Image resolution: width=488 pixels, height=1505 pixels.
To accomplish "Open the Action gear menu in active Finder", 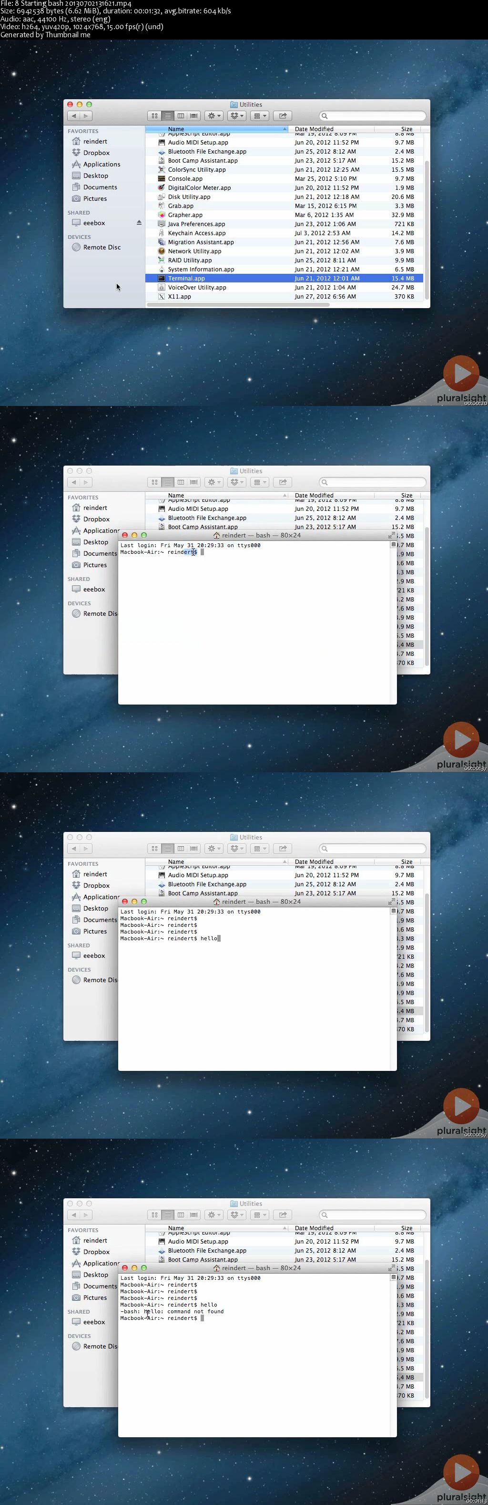I will click(214, 116).
